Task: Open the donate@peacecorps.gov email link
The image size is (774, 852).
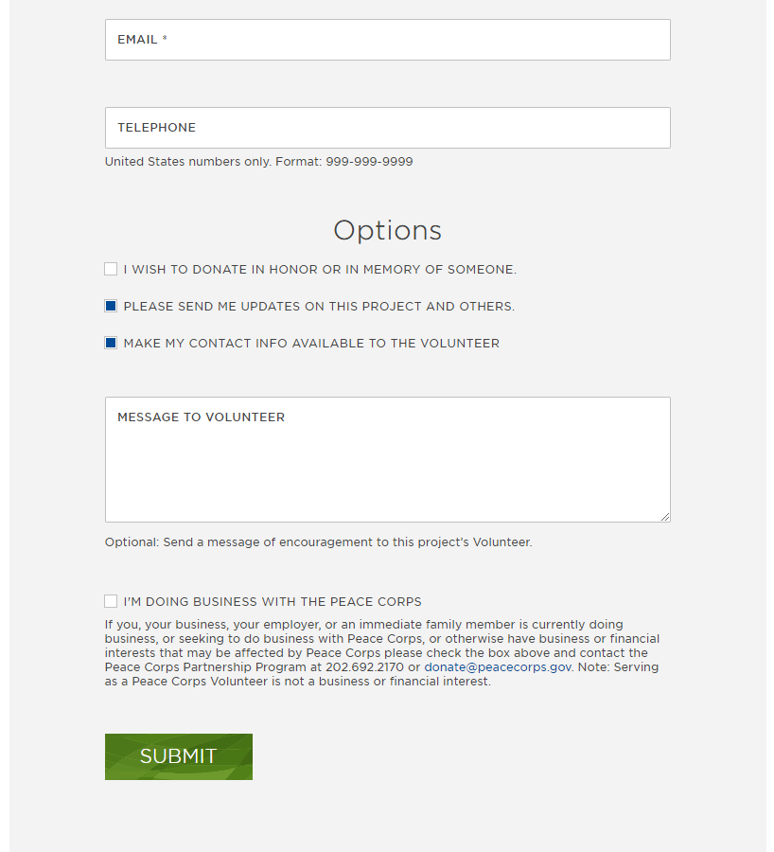Action: 498,667
